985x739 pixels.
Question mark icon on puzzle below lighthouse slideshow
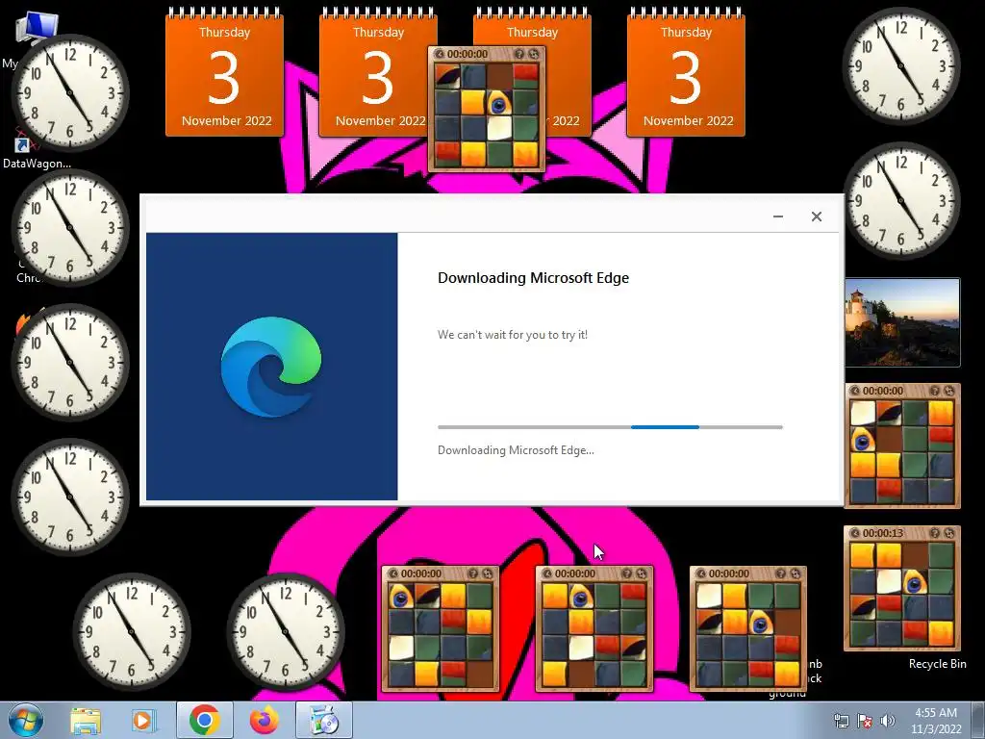(935, 391)
